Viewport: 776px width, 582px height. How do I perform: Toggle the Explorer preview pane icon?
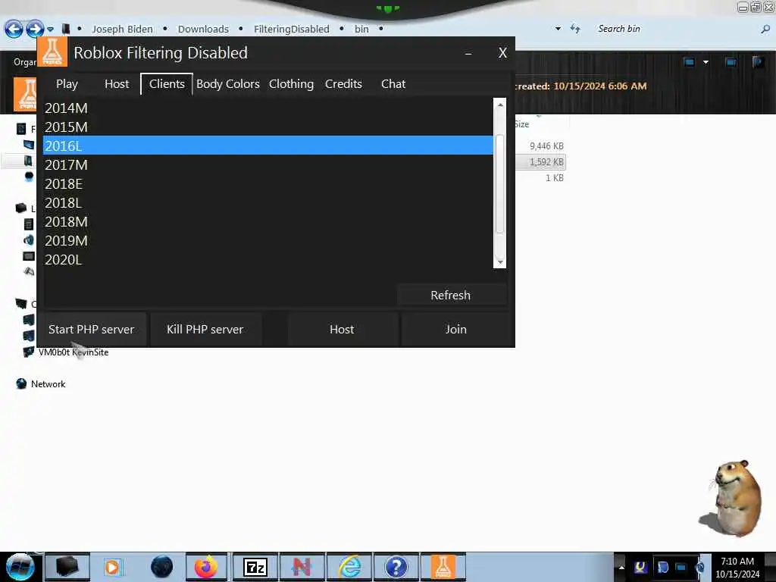[x=731, y=62]
